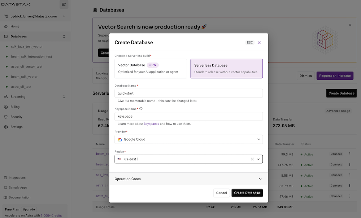
Task: Click the Billing dollar icon
Action: [6, 107]
